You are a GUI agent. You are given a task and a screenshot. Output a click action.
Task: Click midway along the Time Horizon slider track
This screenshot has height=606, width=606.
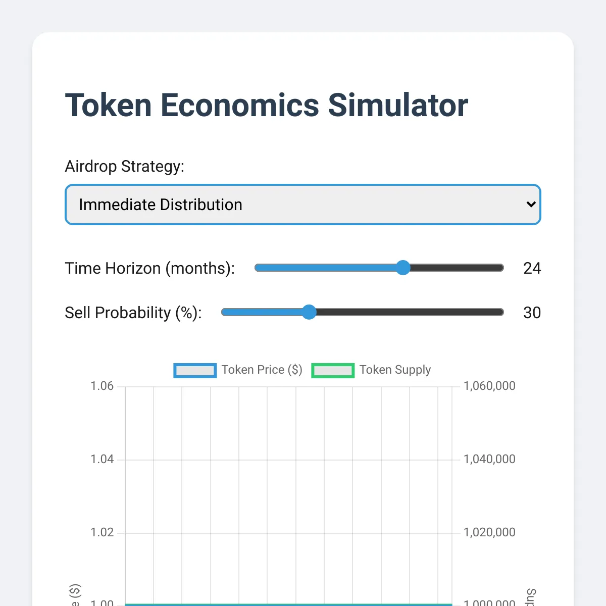pyautogui.click(x=379, y=268)
